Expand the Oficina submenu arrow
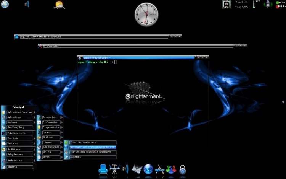 click(62, 152)
